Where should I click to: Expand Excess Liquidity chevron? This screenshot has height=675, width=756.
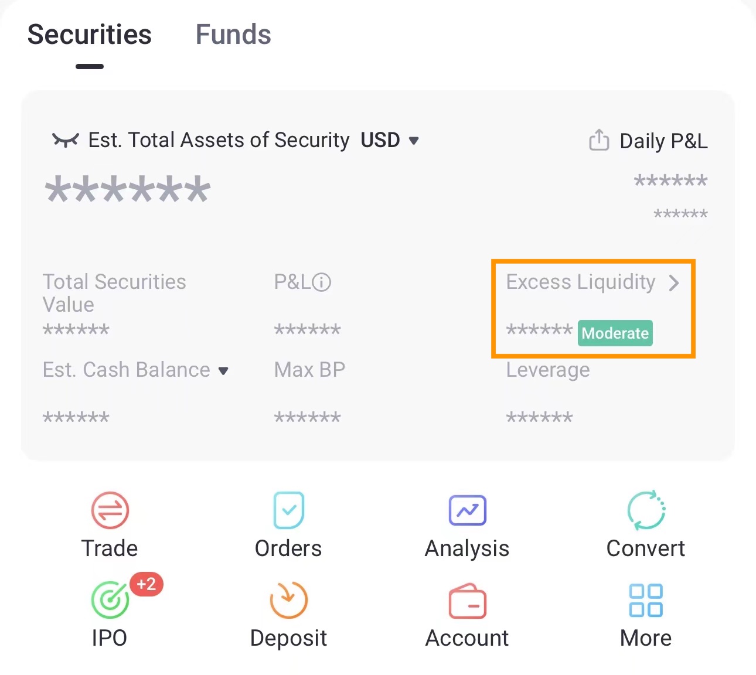(675, 283)
